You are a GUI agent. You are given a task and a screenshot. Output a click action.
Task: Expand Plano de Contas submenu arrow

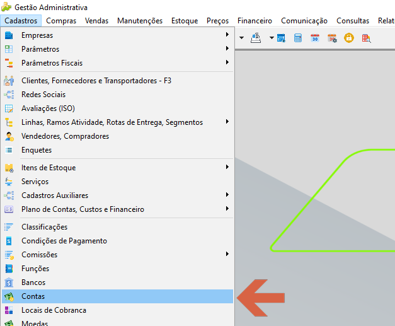227,209
